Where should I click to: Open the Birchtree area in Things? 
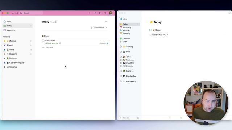[129, 71]
